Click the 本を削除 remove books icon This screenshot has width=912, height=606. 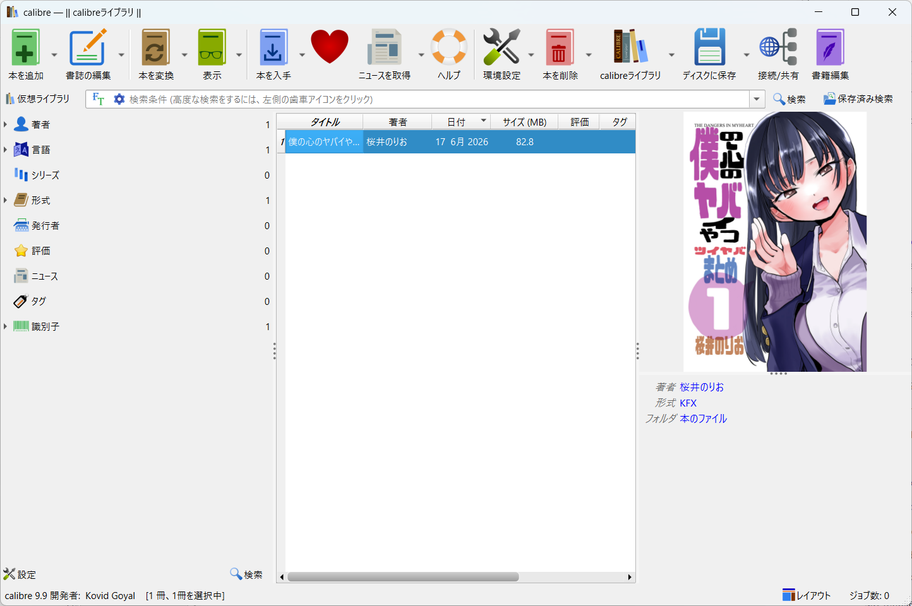(560, 48)
